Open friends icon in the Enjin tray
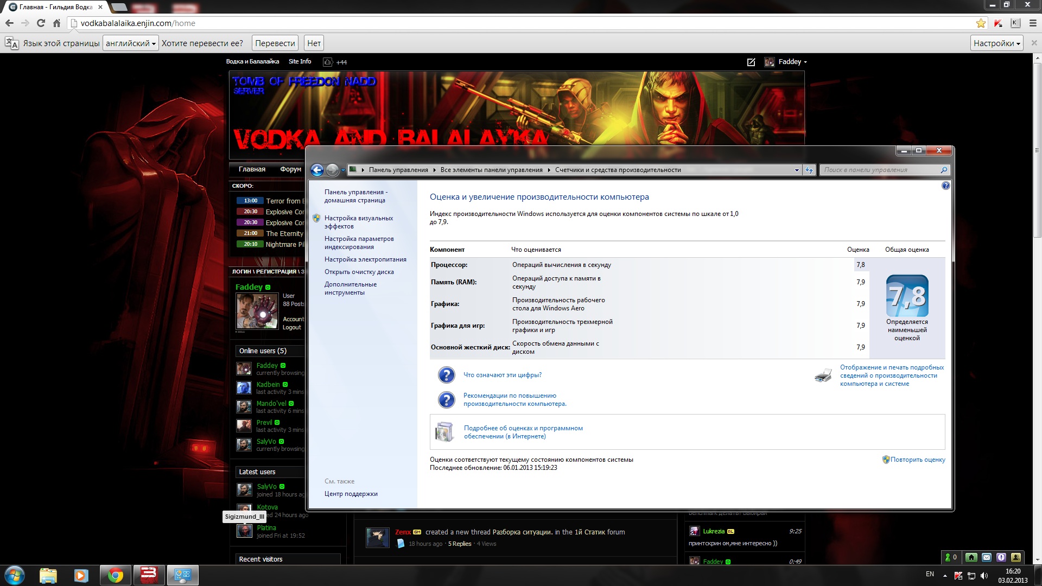The image size is (1042, 586). [x=1016, y=557]
